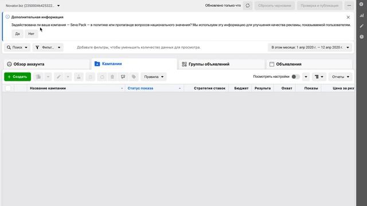Open the Отчеты dropdown
Viewport: 367px width, 206px height.
pyautogui.click(x=340, y=77)
